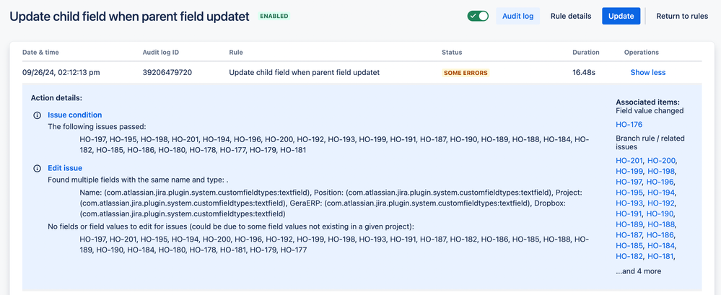721x295 pixels.
Task: Open the Issue condition link
Action: click(75, 115)
